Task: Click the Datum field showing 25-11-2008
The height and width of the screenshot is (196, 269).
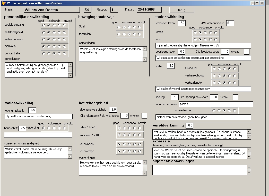Action: 149,10
